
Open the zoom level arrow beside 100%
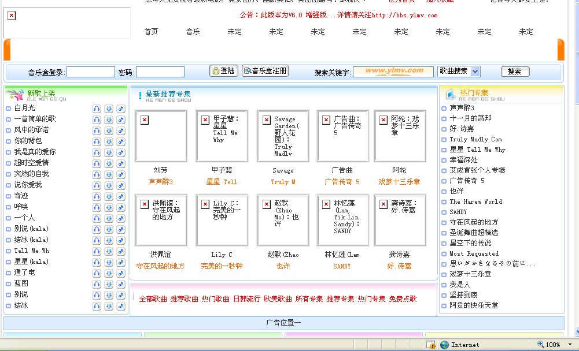coord(570,345)
